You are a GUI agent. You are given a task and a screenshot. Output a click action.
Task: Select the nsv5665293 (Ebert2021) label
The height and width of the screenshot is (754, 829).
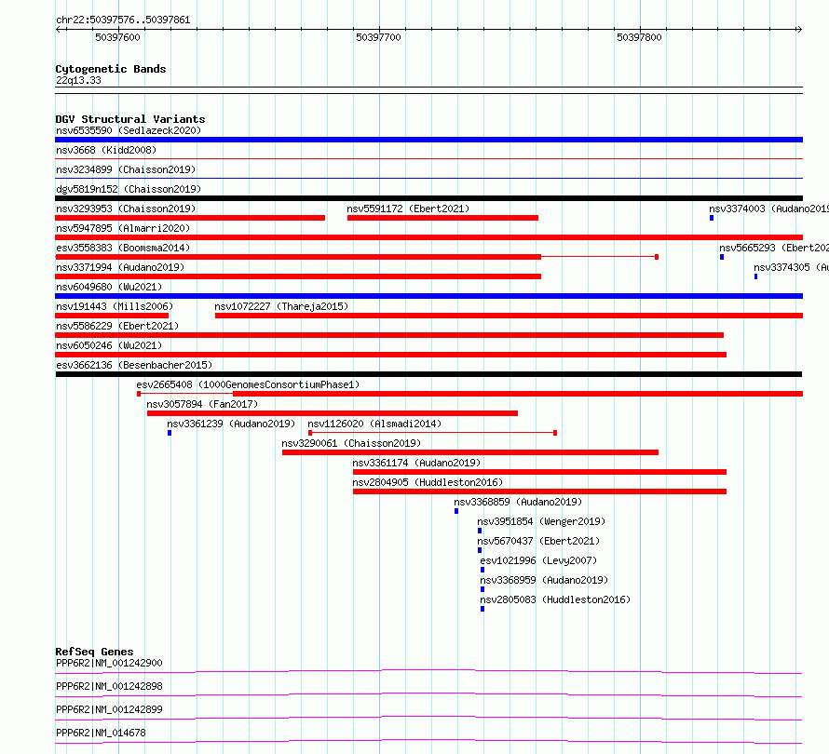774,248
